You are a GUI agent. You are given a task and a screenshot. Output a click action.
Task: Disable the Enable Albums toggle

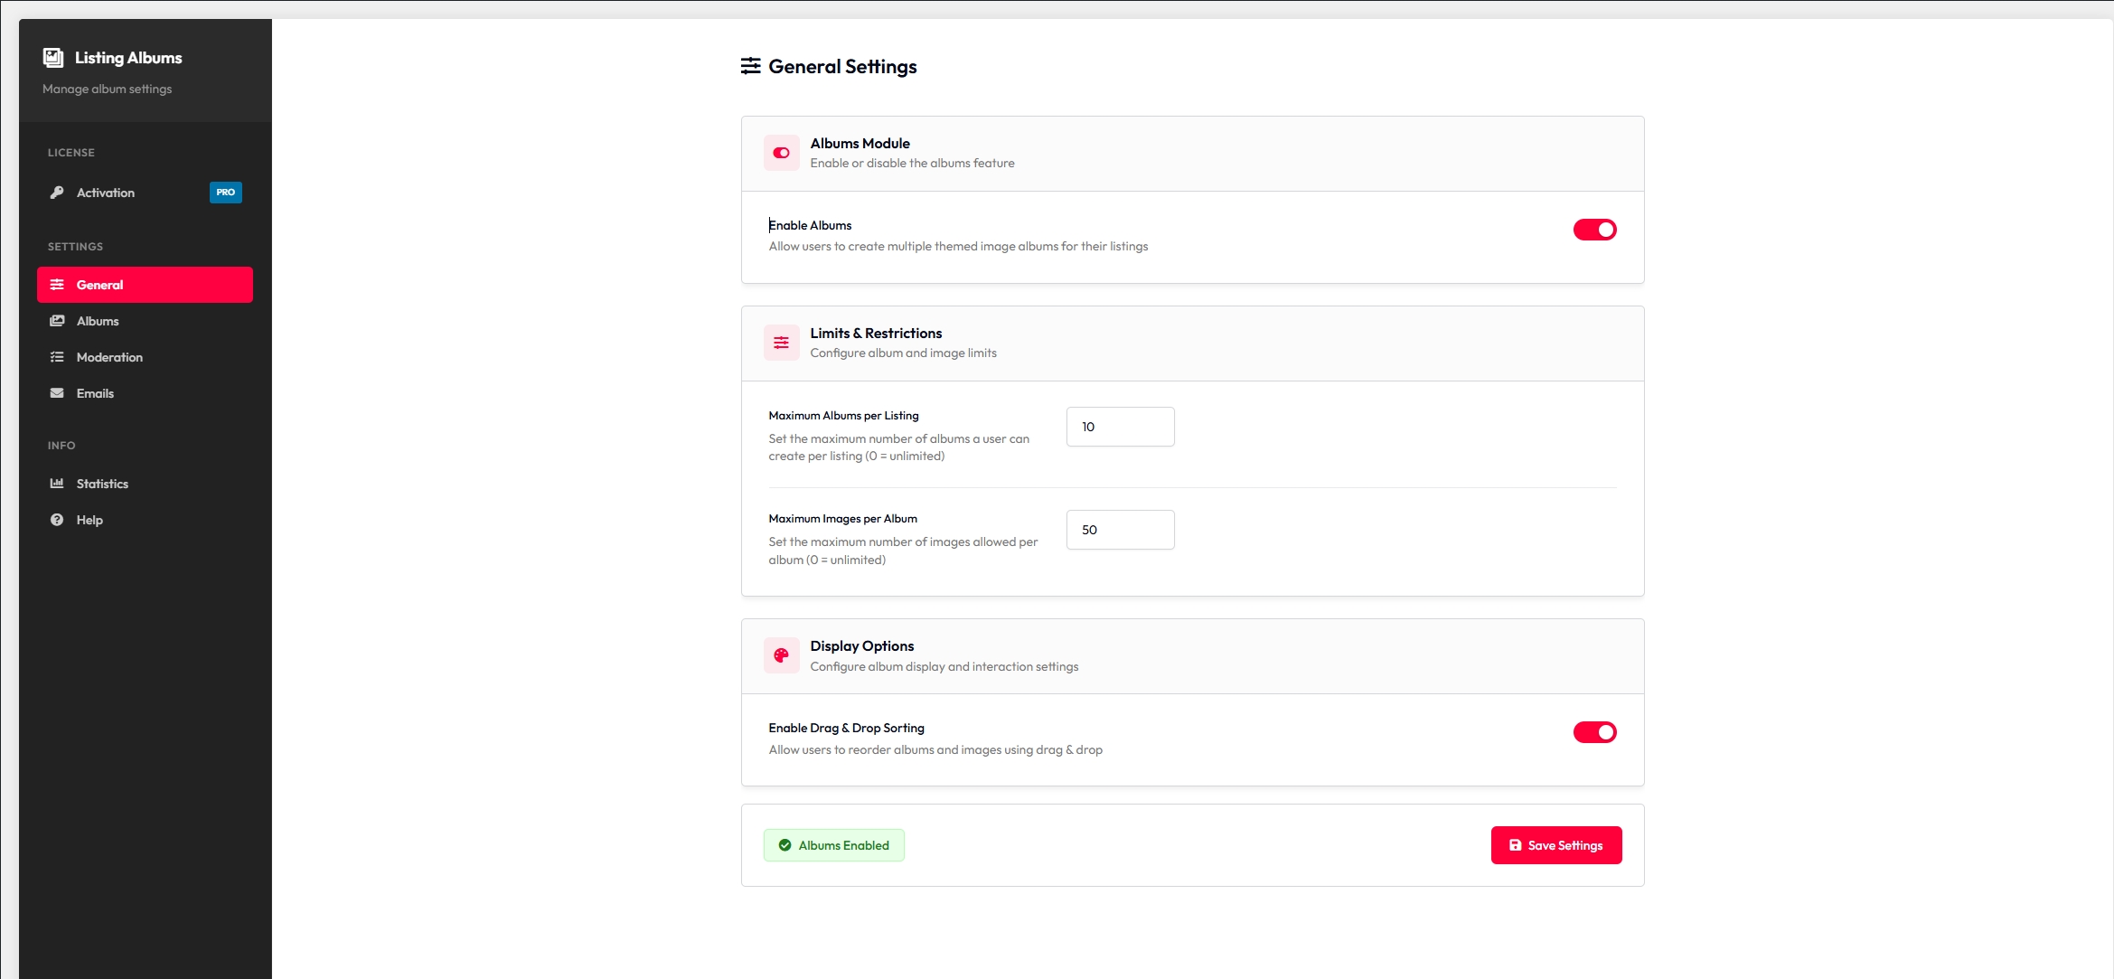pyautogui.click(x=1594, y=229)
